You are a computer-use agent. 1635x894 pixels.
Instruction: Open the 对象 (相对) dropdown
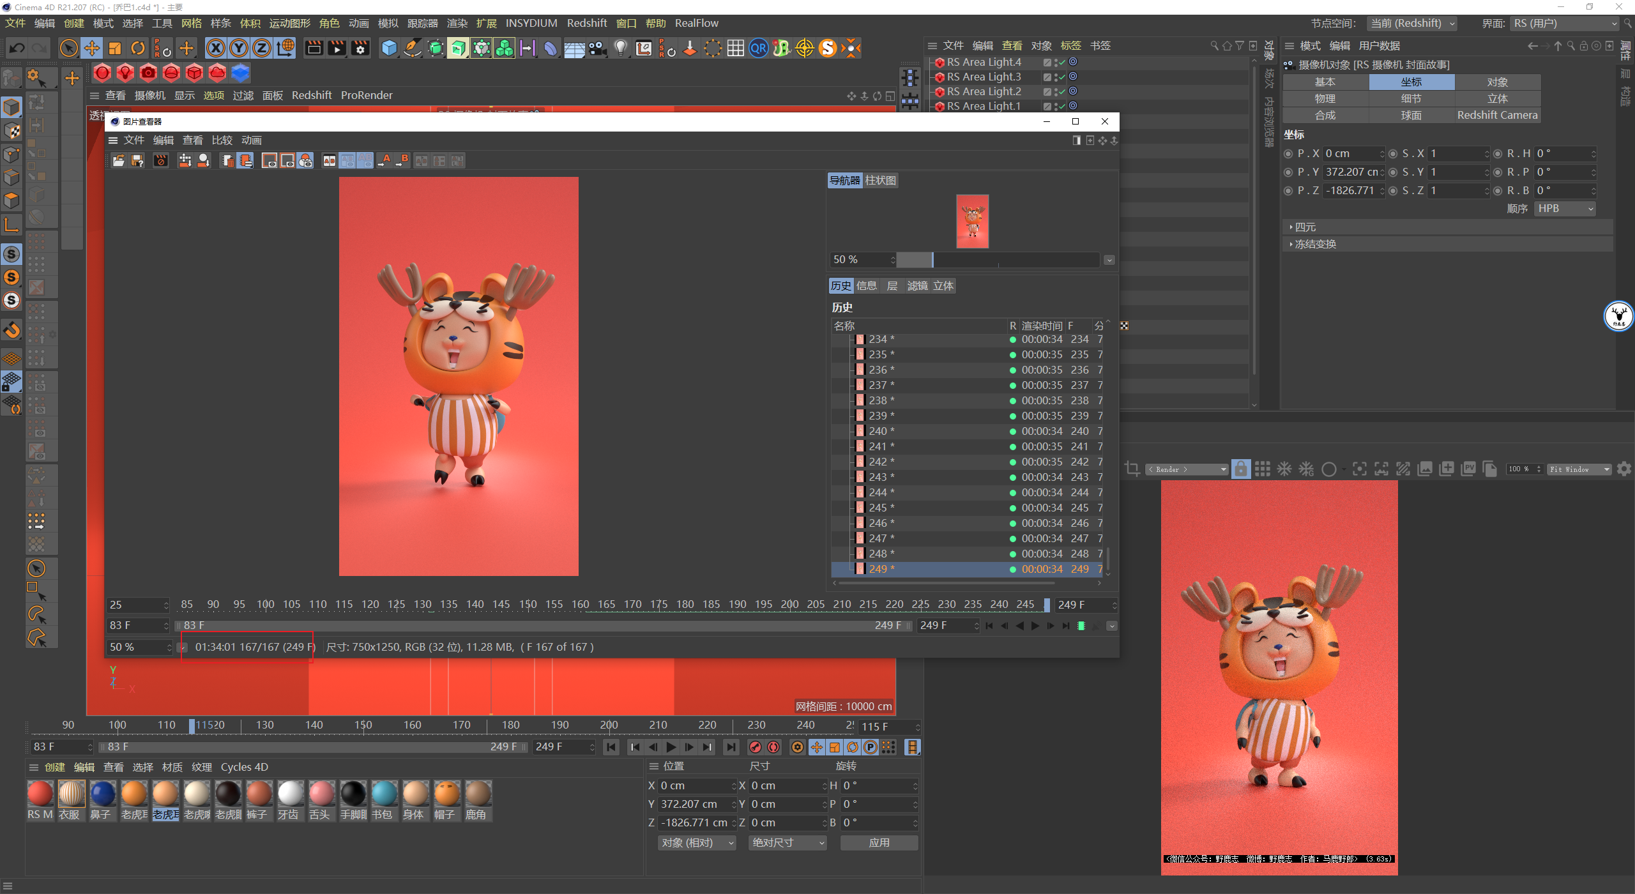[697, 843]
